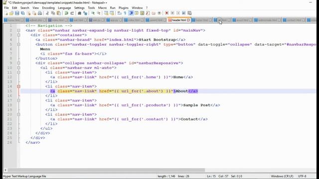Image resolution: width=319 pixels, height=179 pixels.
Task: Click the horizontal scrollbar thumb
Action: [106, 170]
